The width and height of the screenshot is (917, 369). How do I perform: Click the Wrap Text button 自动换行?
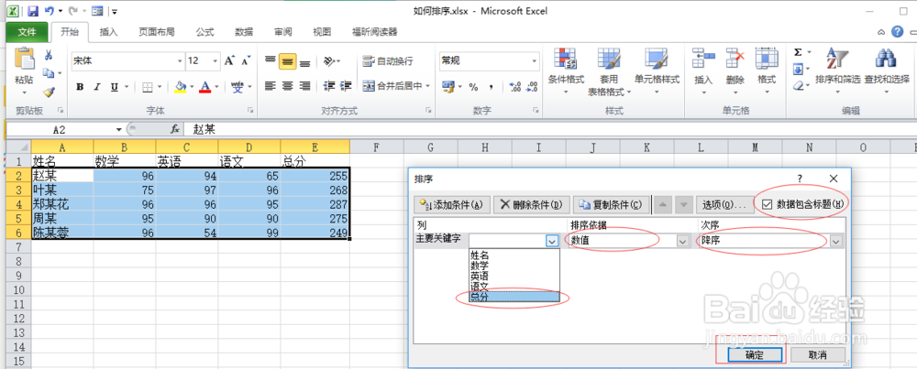point(387,60)
